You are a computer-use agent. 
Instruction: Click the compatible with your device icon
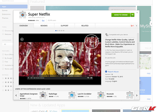pos(107,35)
